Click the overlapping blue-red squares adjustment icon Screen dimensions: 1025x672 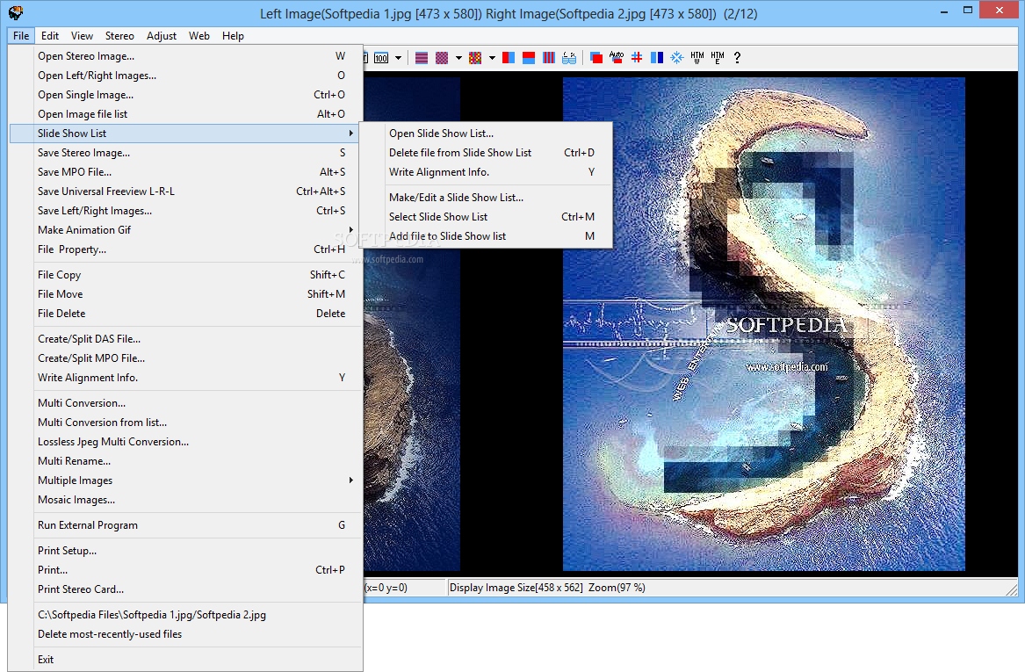596,57
